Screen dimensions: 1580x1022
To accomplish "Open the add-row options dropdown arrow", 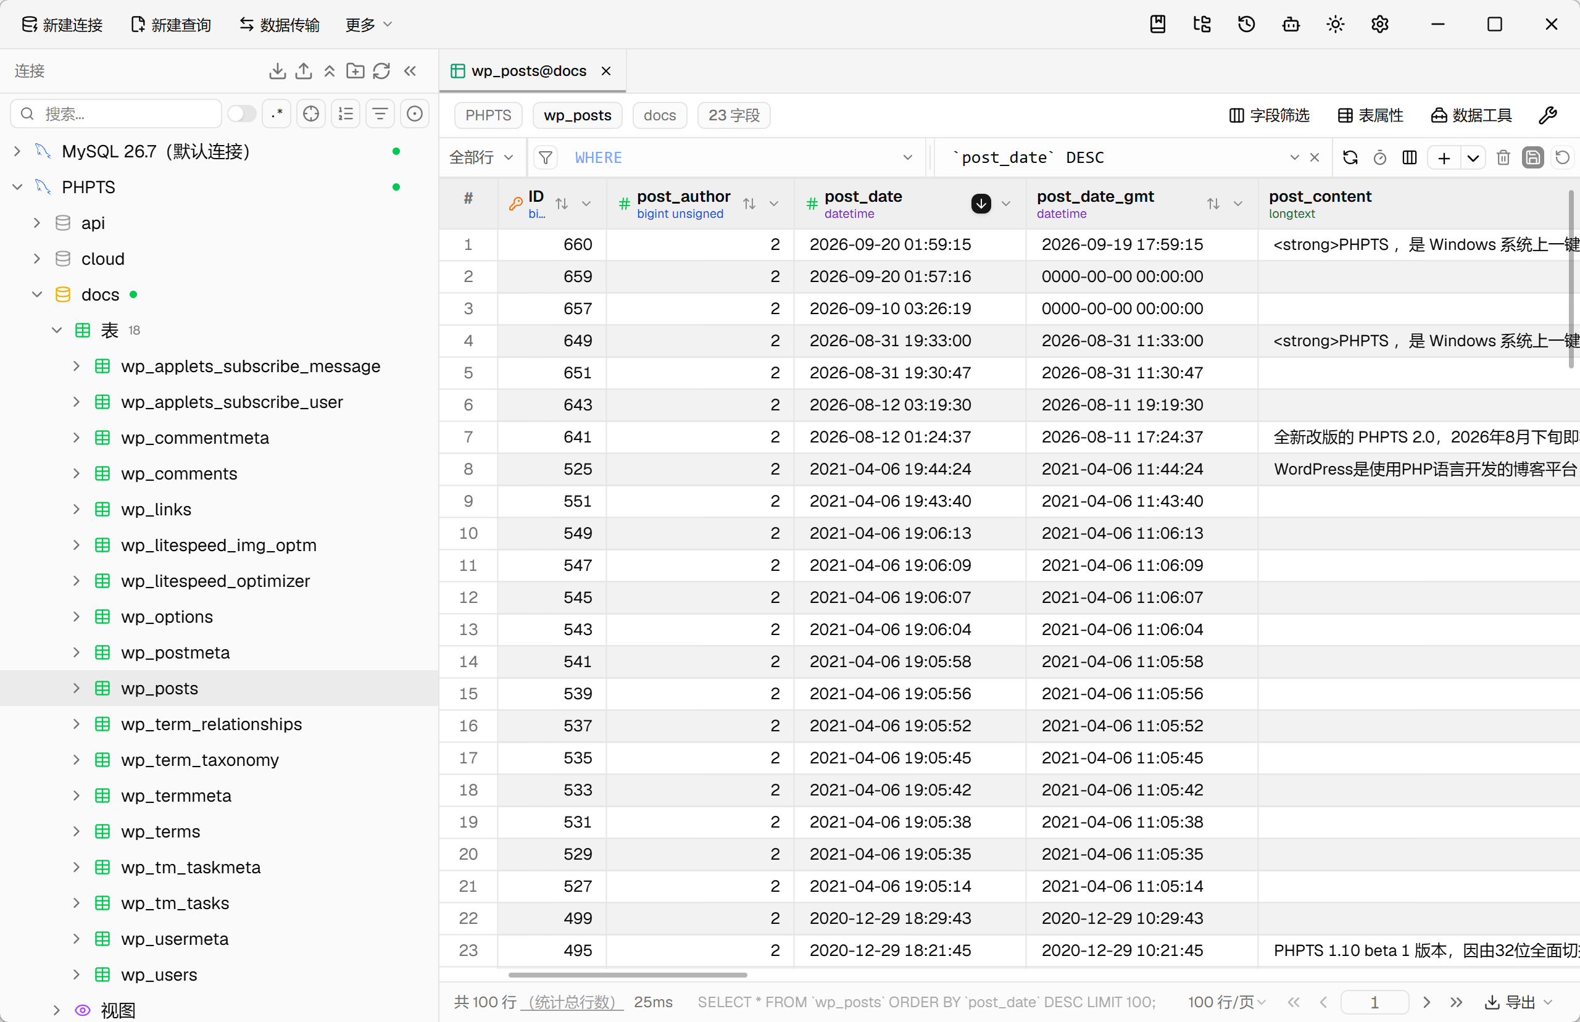I will 1473,158.
